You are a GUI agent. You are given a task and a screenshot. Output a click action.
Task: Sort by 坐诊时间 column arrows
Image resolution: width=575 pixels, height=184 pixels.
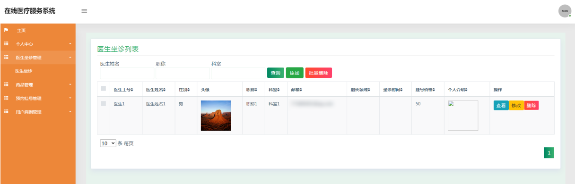(401, 90)
